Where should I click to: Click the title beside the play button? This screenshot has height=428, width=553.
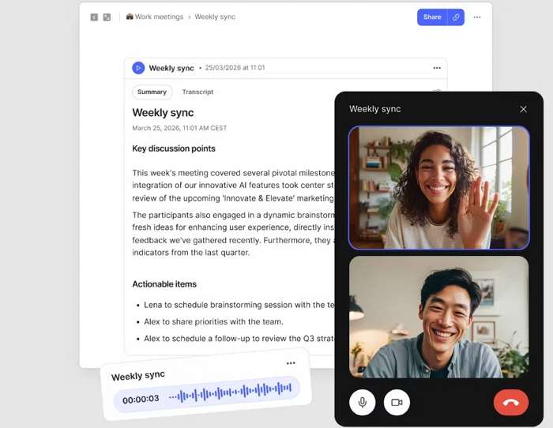pos(171,68)
